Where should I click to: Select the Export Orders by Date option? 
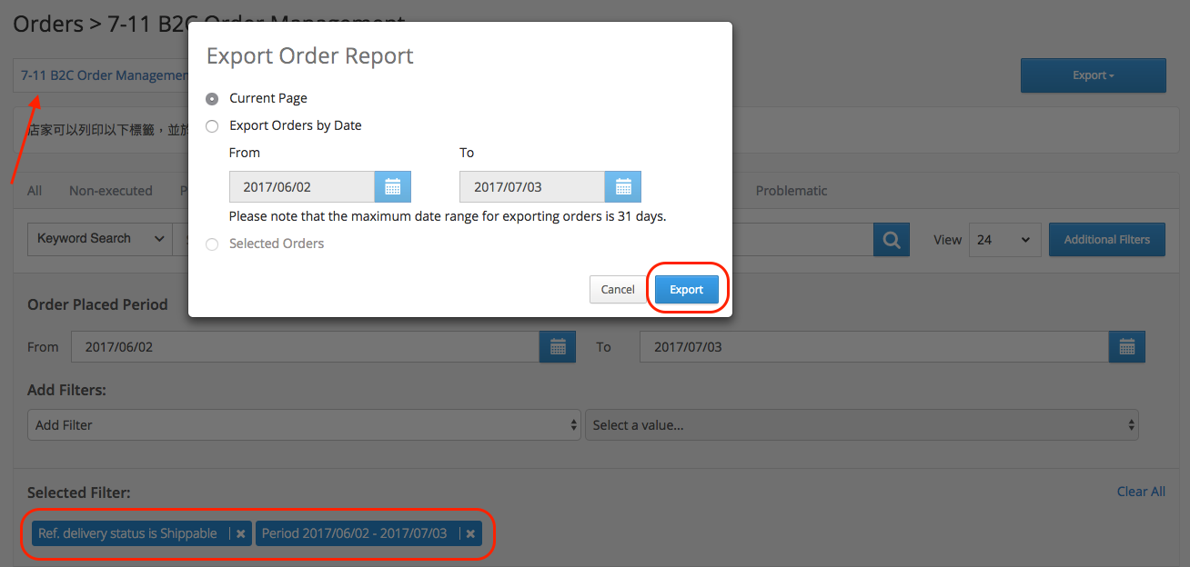click(211, 126)
